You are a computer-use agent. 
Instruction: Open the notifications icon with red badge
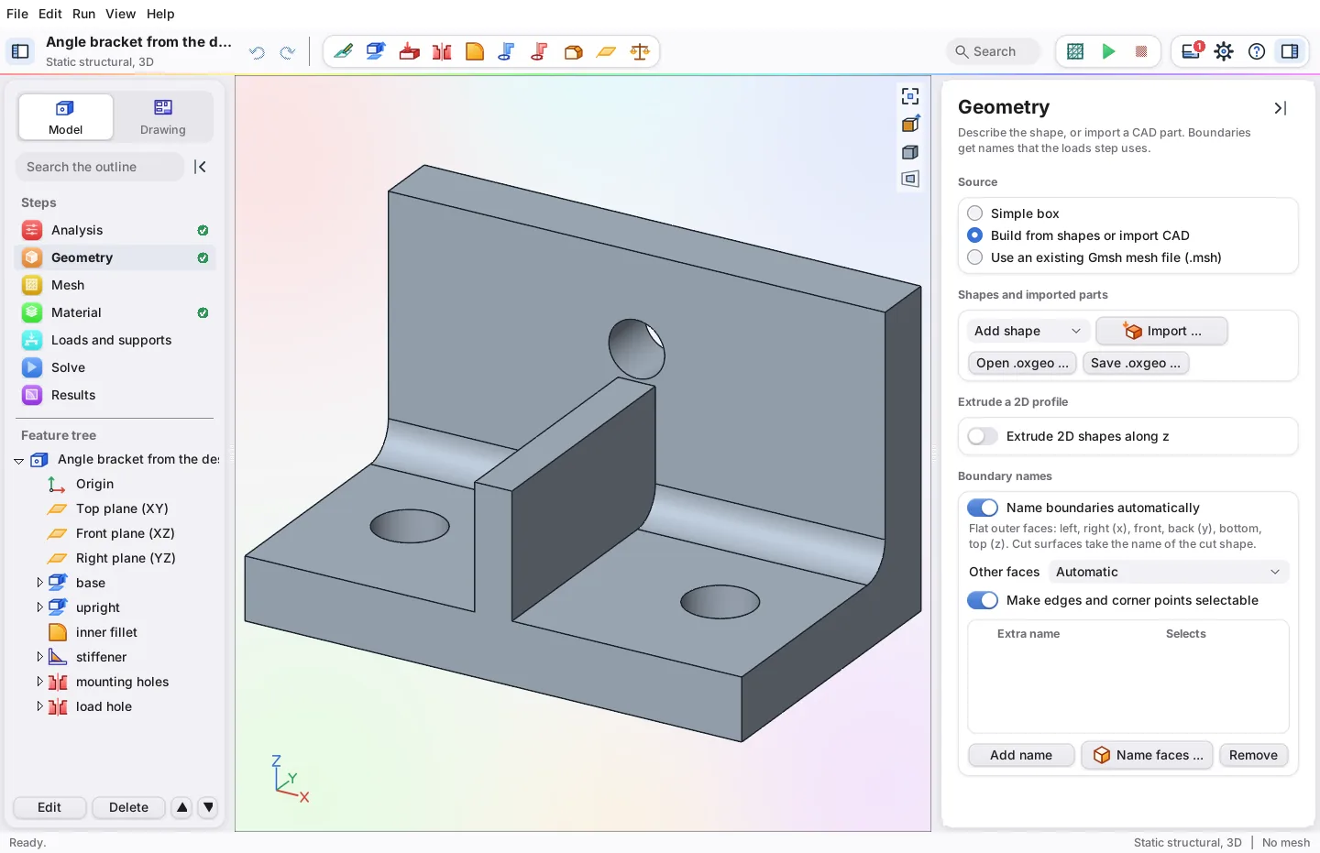pos(1192,51)
